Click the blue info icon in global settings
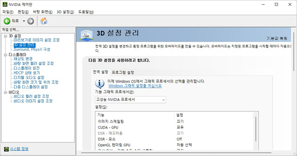This screenshot has width=297, height=156. tap(100, 84)
